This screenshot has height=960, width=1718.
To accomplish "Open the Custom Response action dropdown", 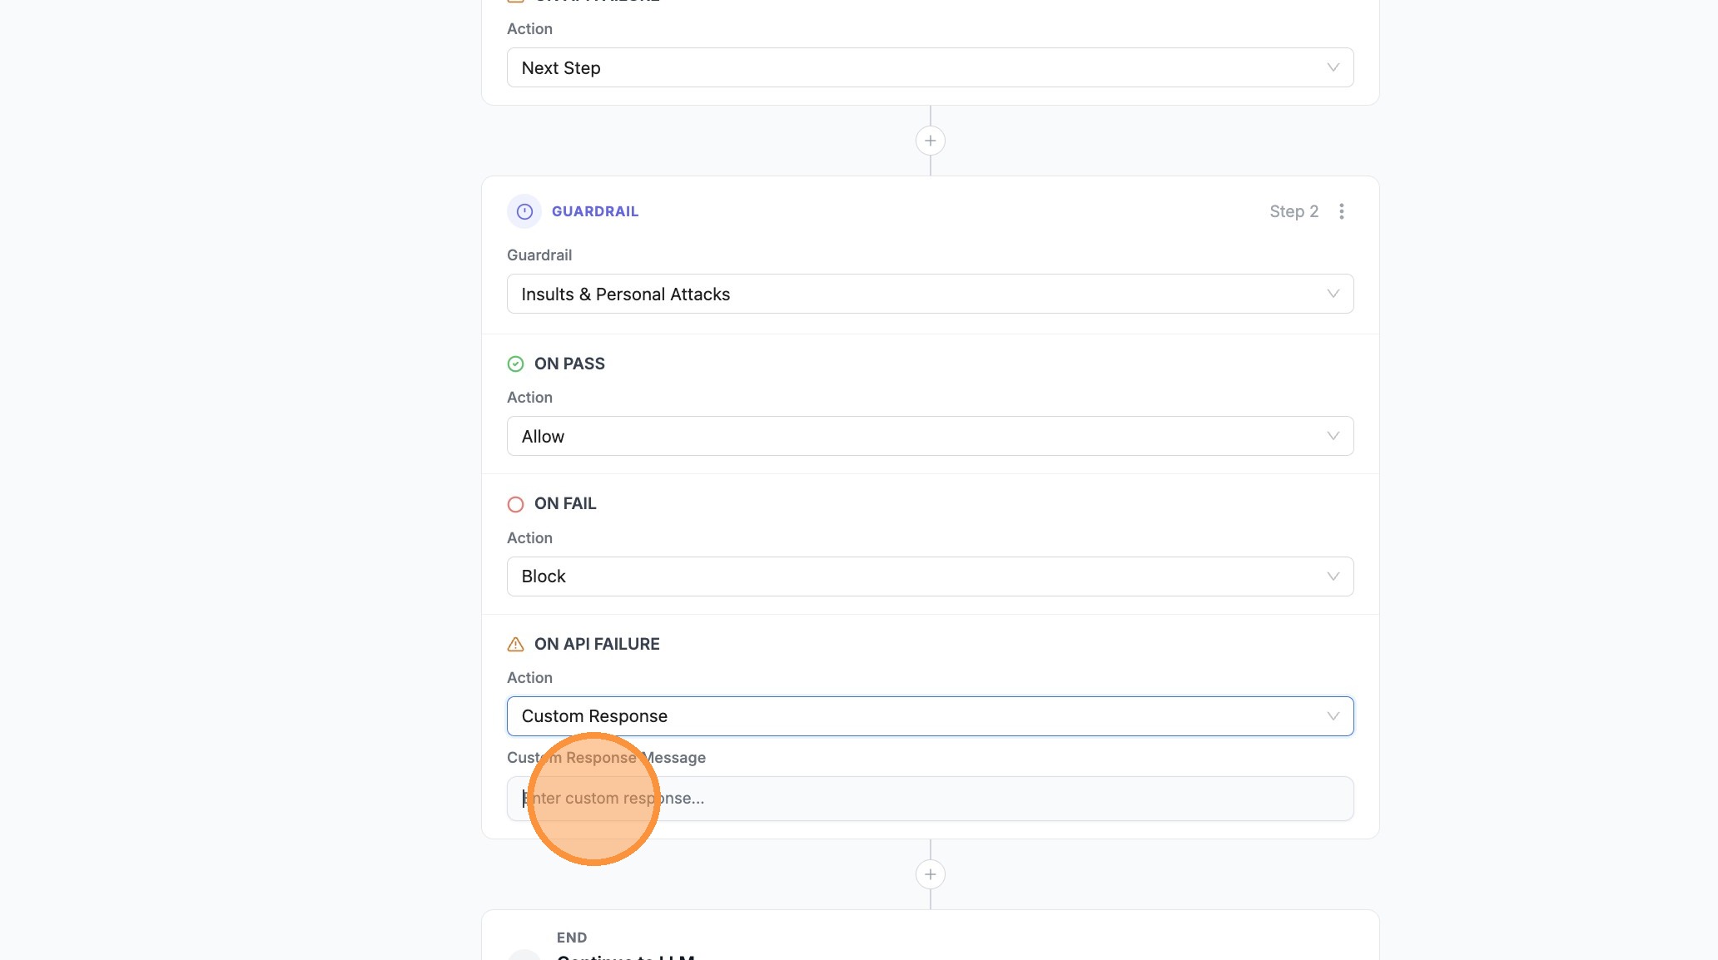I will (x=930, y=715).
